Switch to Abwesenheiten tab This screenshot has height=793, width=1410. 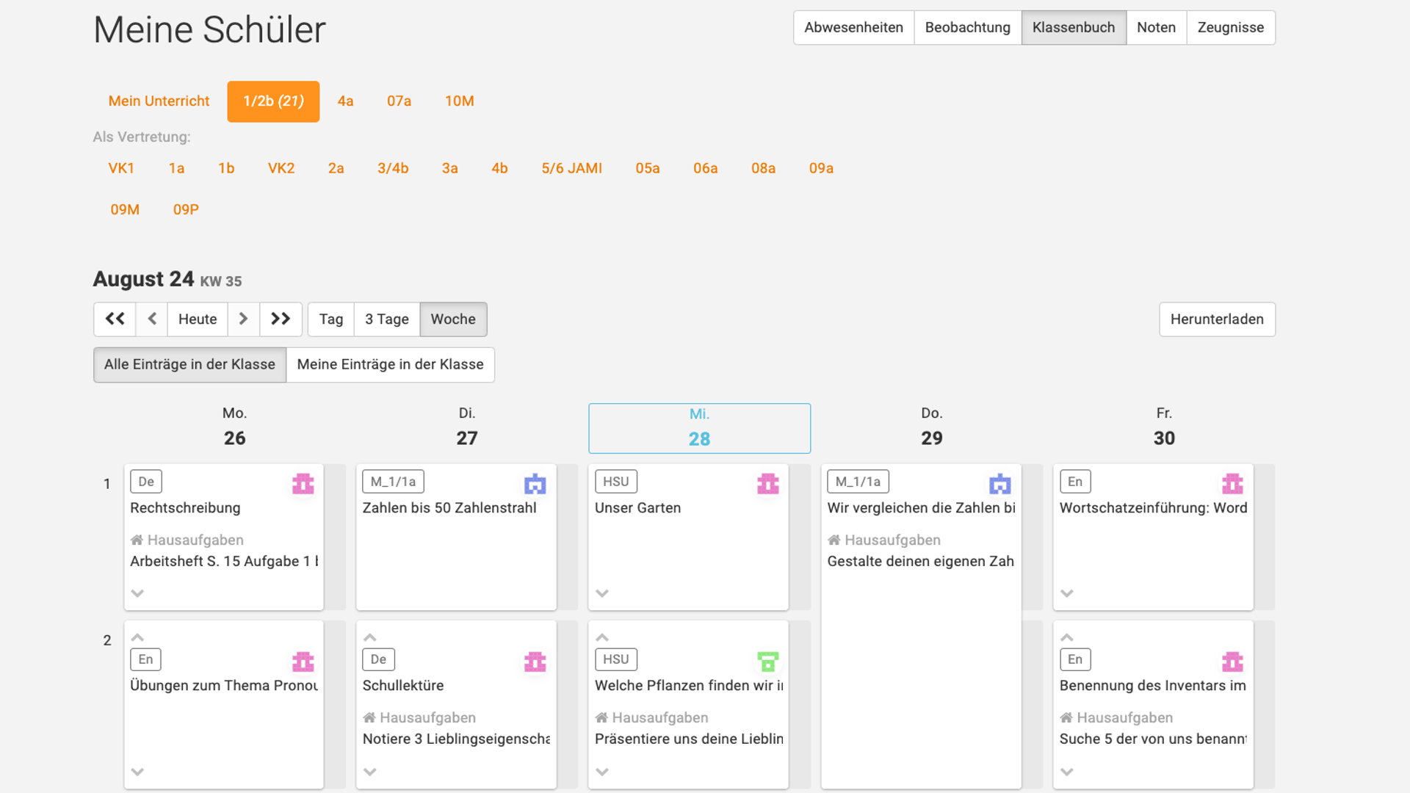coord(853,27)
